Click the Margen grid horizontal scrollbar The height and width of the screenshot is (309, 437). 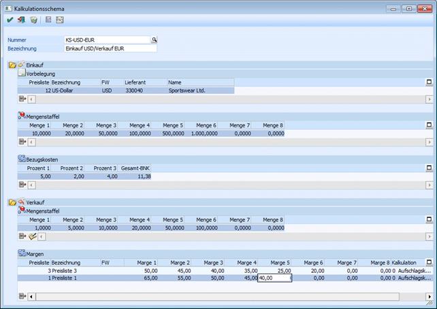pyautogui.click(x=225, y=297)
